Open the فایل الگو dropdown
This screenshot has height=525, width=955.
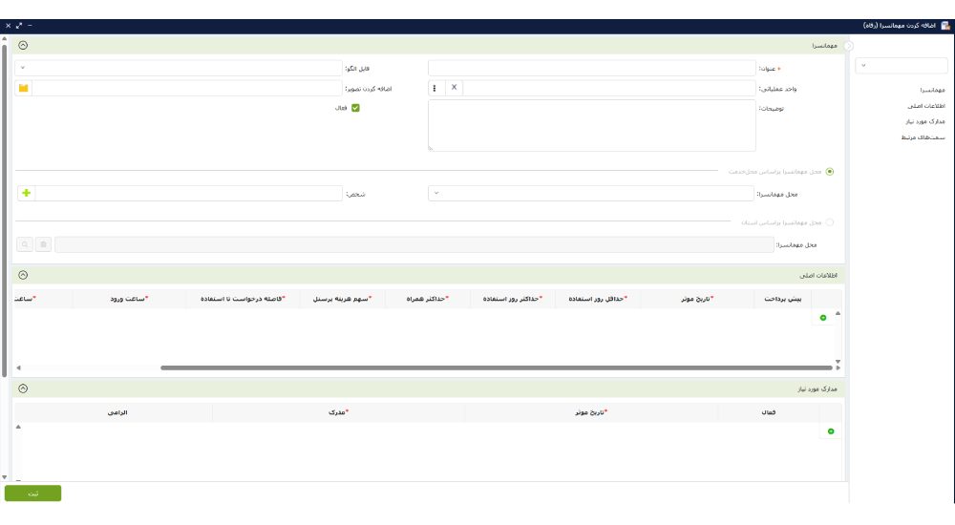pos(178,68)
